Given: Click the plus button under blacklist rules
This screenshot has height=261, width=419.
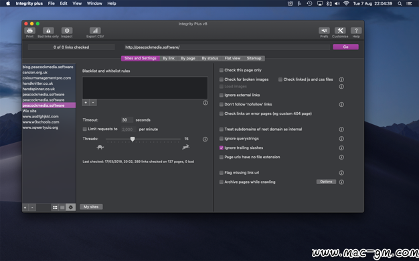Looking at the screenshot, I should pyautogui.click(x=86, y=103).
